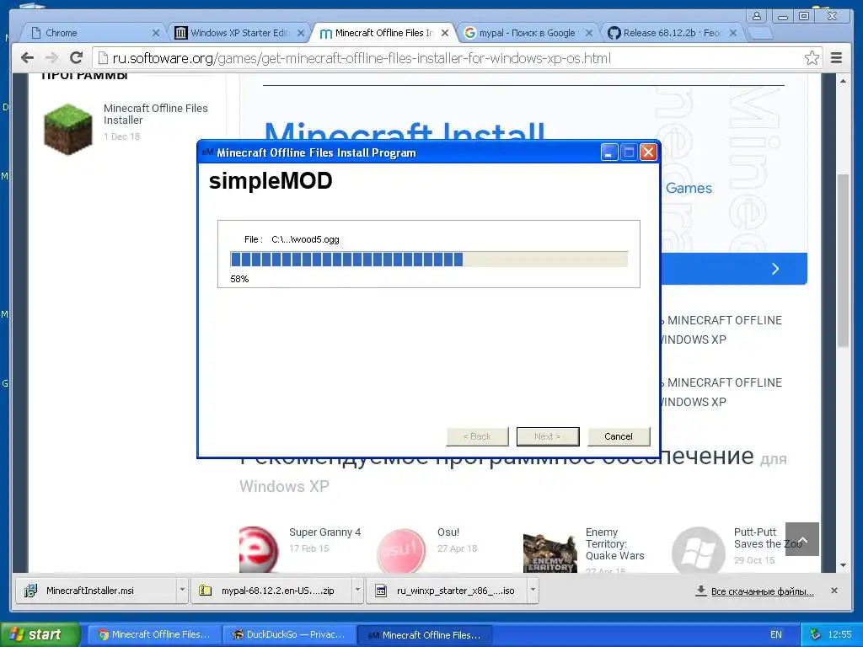863x647 pixels.
Task: Close the Chrome tab with its X
Action: point(156,33)
